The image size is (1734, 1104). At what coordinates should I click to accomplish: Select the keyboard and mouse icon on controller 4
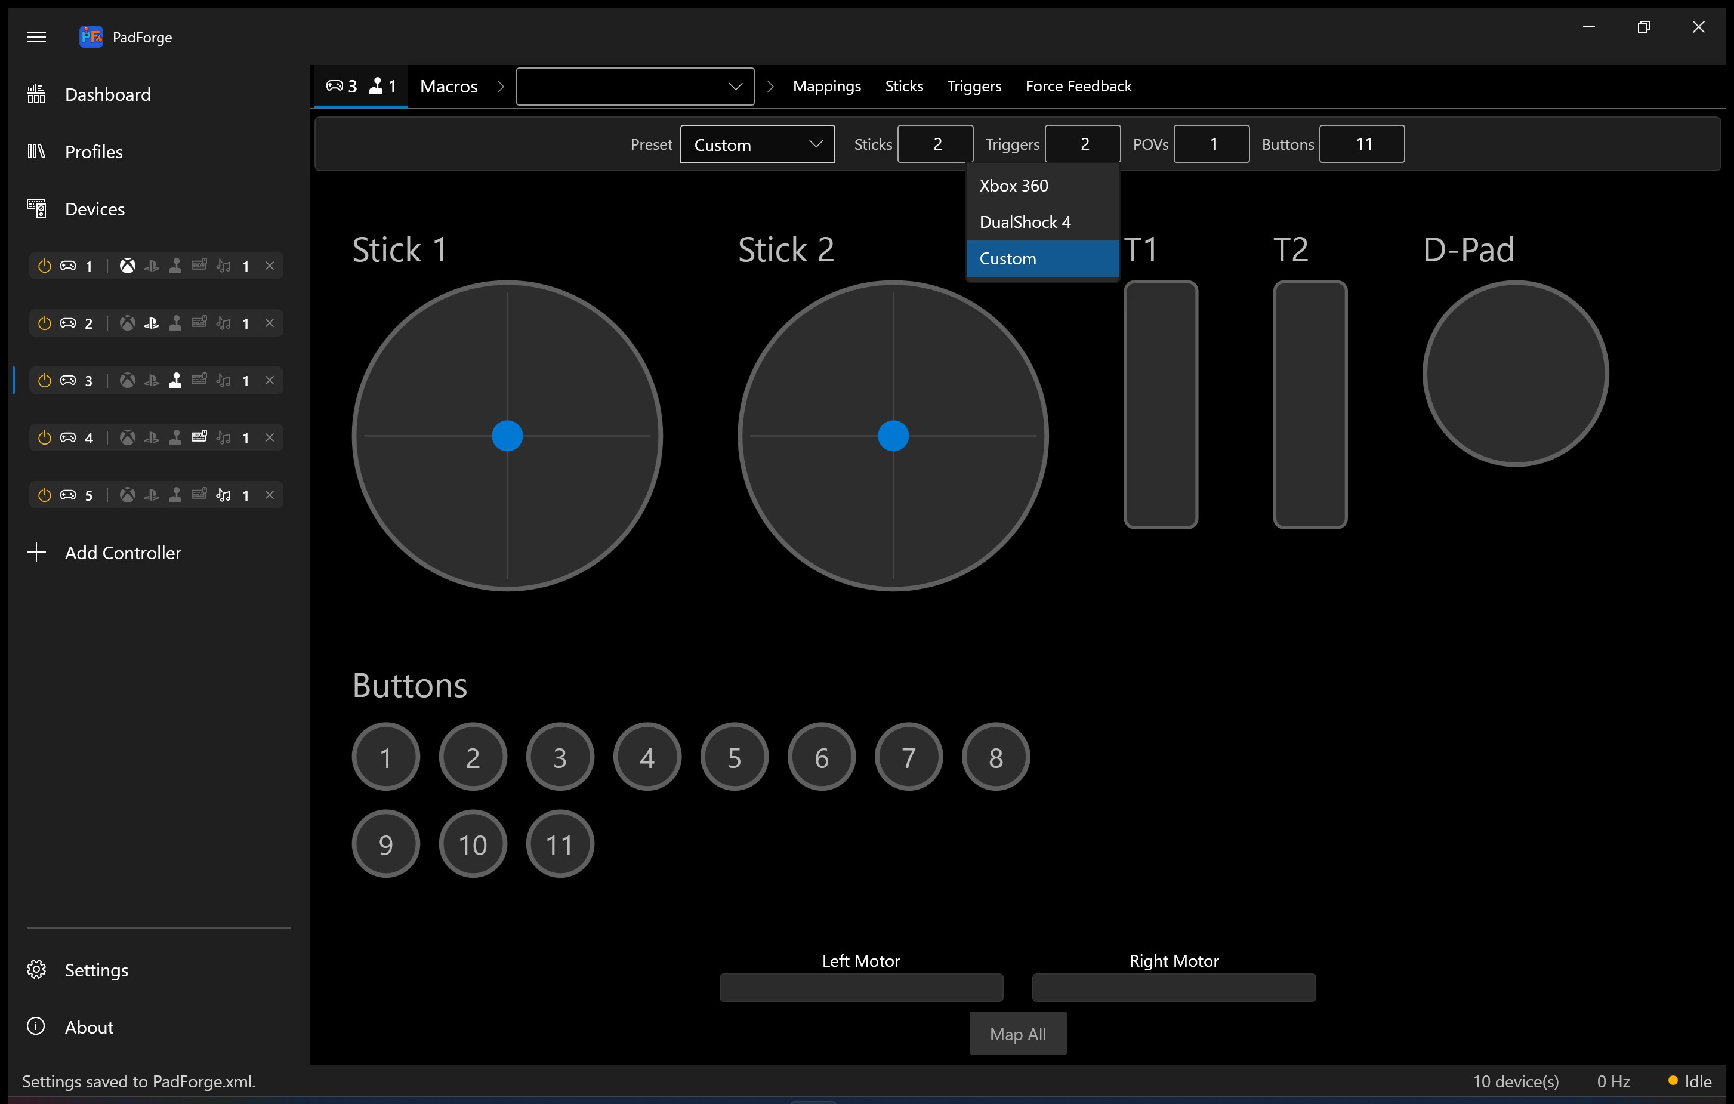(x=199, y=437)
